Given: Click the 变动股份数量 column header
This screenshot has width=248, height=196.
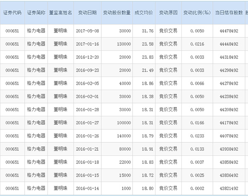Looking at the screenshot, I should tap(117, 13).
